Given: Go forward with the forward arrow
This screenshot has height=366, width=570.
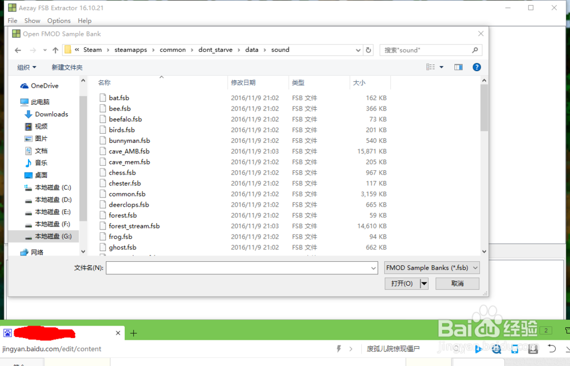Looking at the screenshot, I should coord(32,50).
